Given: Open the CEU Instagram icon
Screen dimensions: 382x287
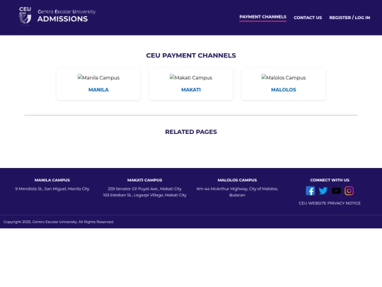Looking at the screenshot, I should pos(349,191).
